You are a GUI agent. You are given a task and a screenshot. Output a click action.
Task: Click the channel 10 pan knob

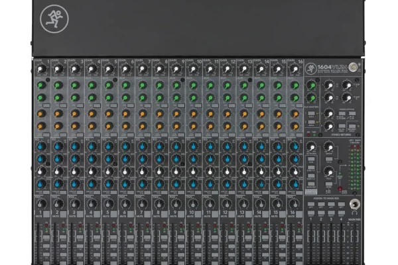coord(193,204)
